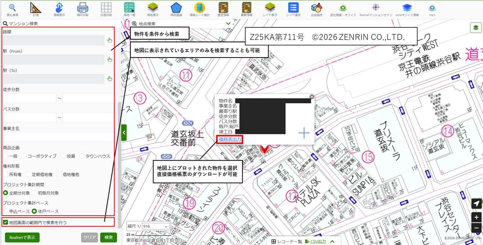483x245 pixels.
Task: Open the 計測 measurement tool
Action: tap(36, 9)
